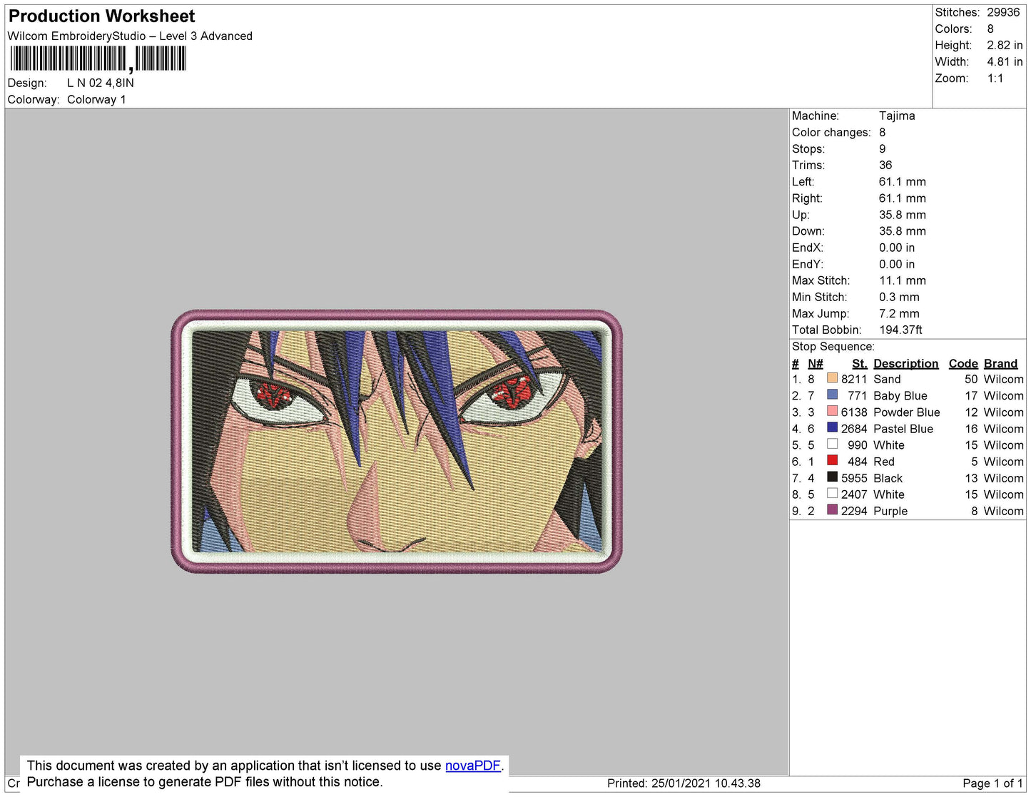The width and height of the screenshot is (1031, 797).
Task: Click the Stops value '9'
Action: click(883, 148)
